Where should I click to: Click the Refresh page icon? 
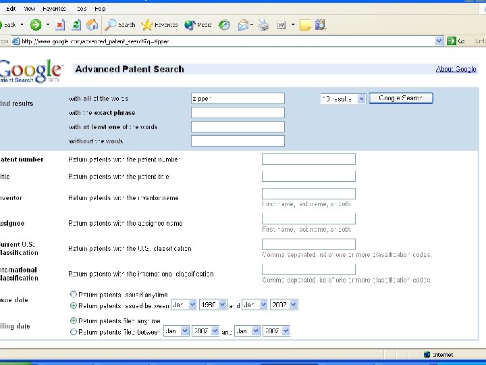[x=76, y=25]
